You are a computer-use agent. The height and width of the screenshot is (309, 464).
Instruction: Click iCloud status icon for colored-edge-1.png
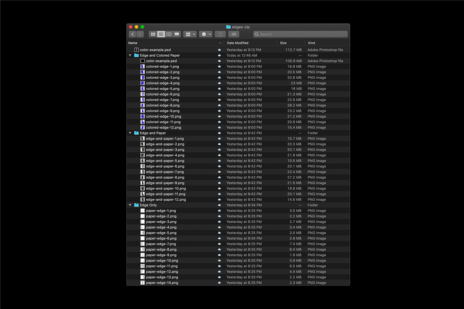click(x=219, y=67)
